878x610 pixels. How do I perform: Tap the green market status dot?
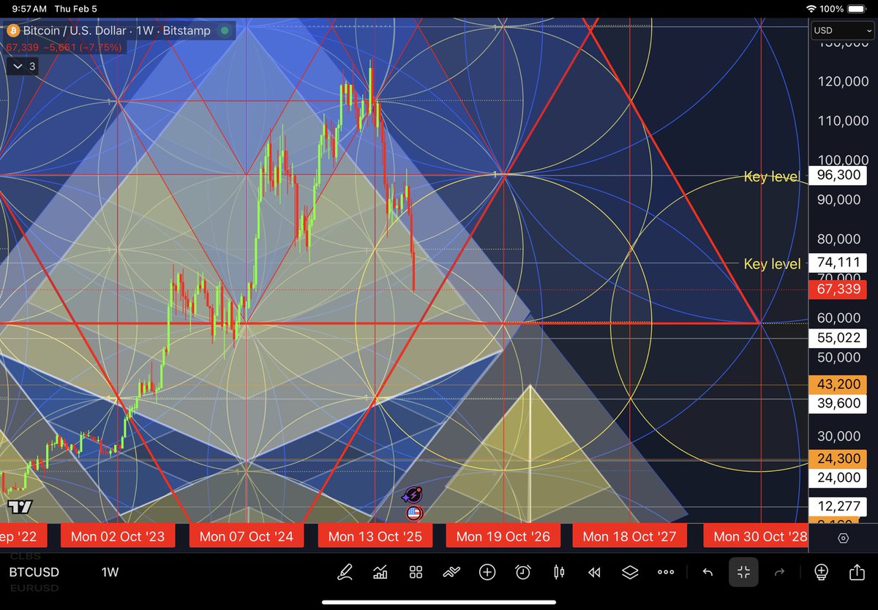[225, 31]
